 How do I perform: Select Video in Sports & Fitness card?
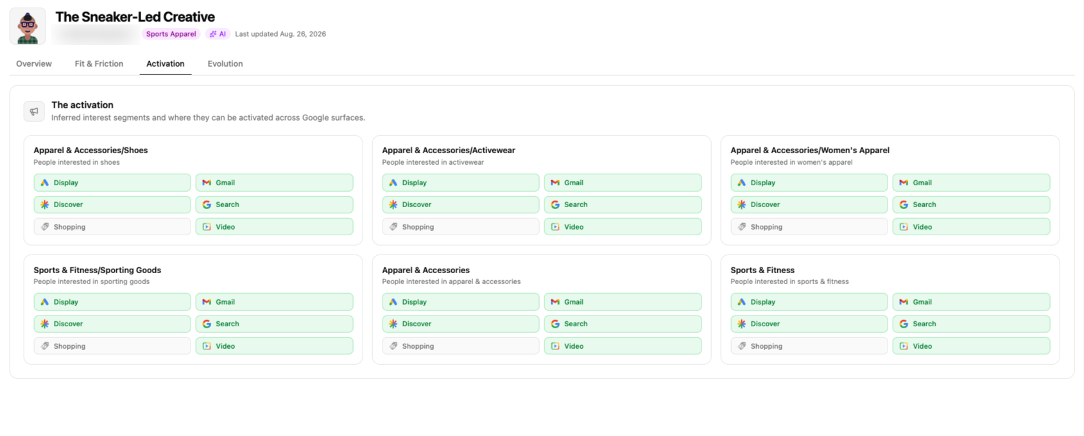[971, 346]
